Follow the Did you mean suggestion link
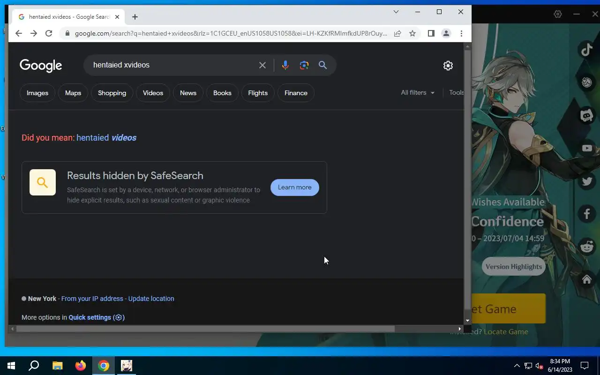 click(106, 138)
